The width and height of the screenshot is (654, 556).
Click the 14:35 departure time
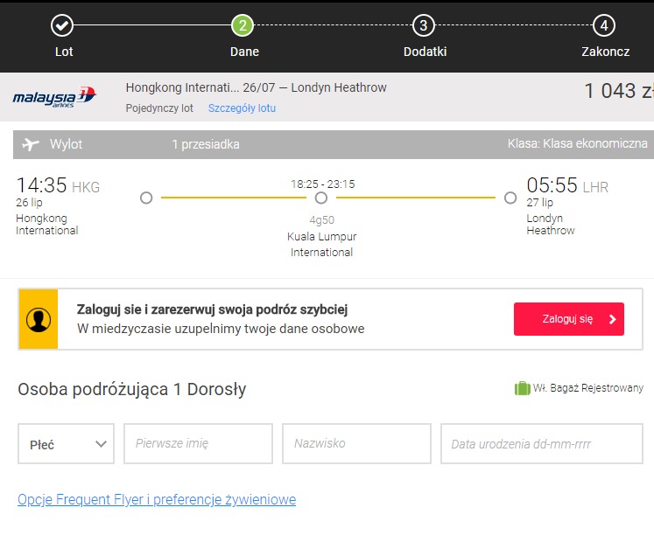41,185
